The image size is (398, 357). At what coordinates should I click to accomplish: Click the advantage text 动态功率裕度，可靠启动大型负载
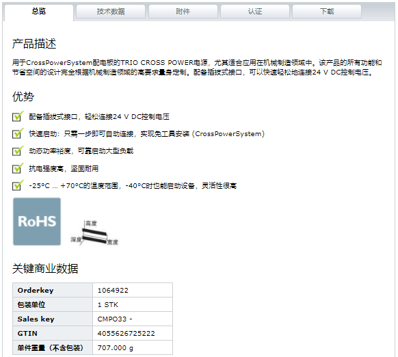(x=81, y=151)
